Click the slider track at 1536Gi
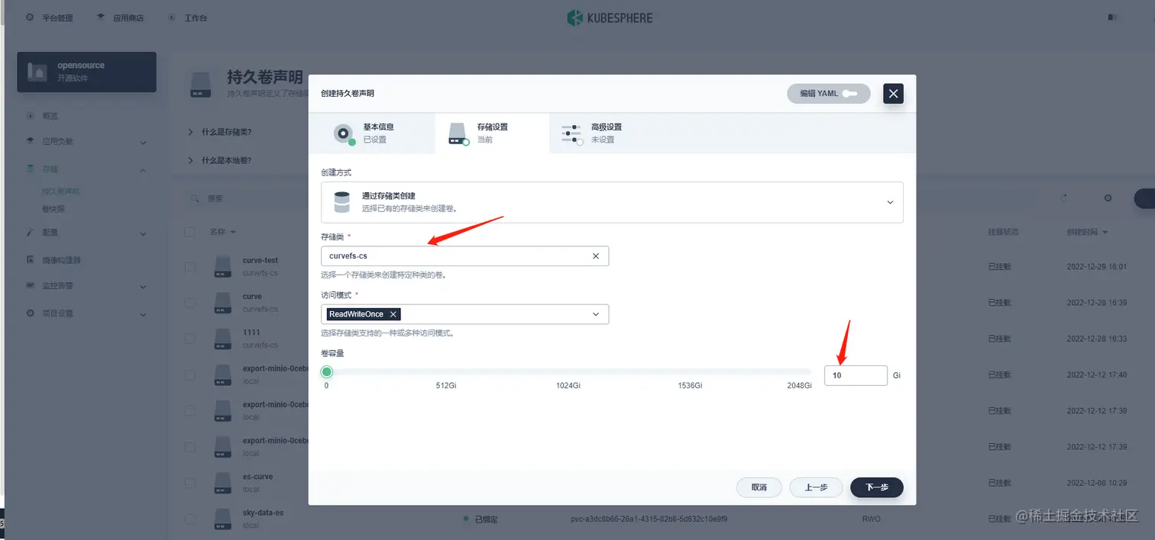This screenshot has width=1155, height=540. [690, 372]
